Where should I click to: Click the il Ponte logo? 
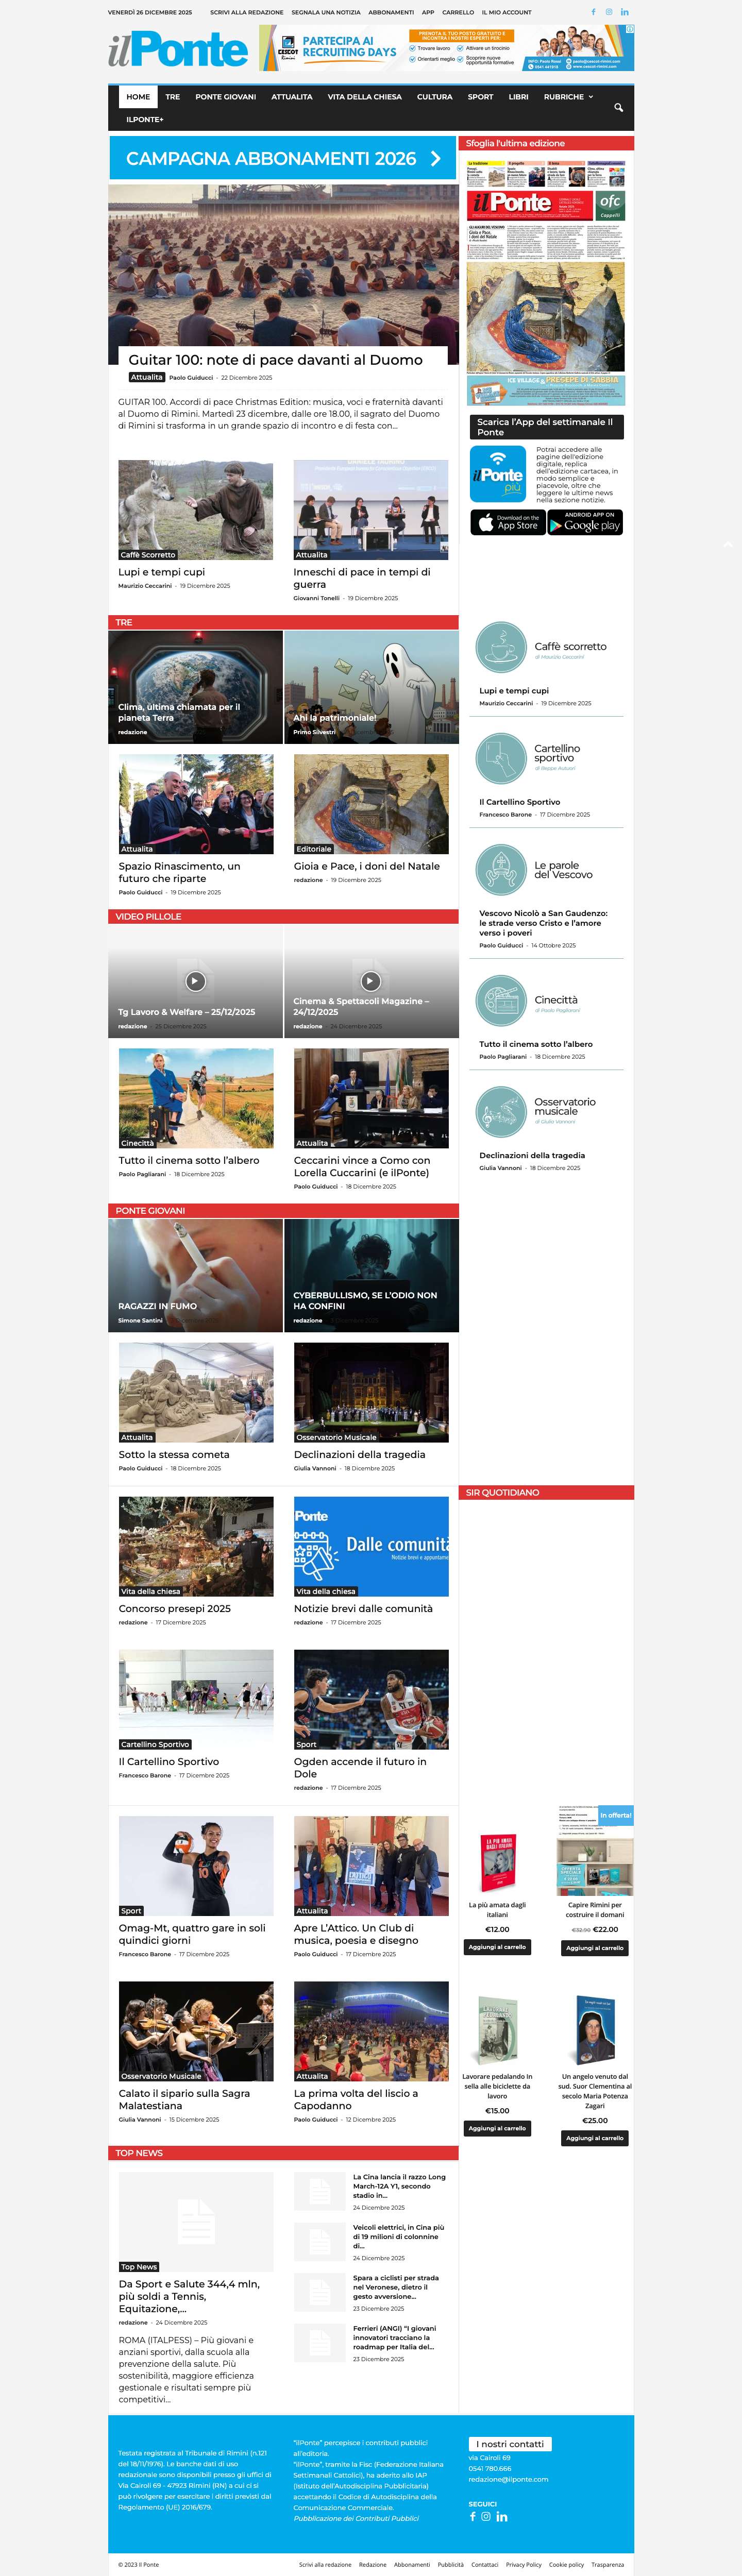pyautogui.click(x=178, y=49)
